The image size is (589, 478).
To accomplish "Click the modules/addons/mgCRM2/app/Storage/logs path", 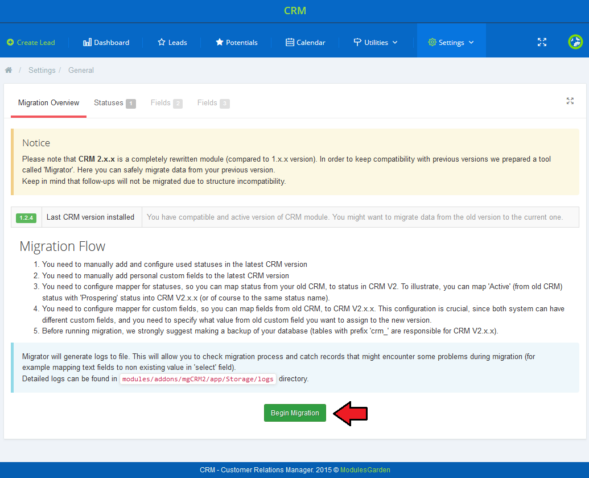I will coord(198,379).
